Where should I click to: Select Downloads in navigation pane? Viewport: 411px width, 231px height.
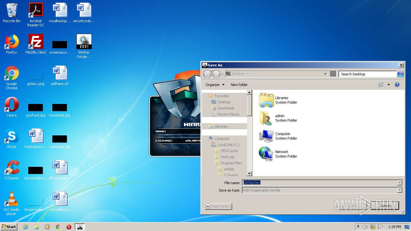tap(223, 108)
